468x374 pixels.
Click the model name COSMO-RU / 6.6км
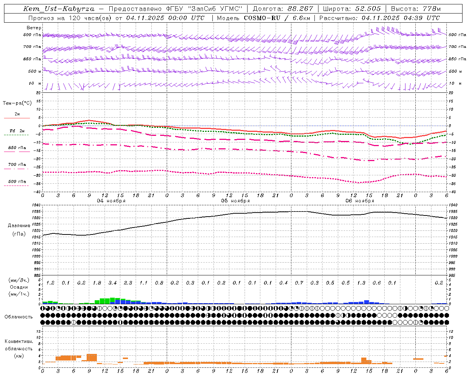[277, 18]
